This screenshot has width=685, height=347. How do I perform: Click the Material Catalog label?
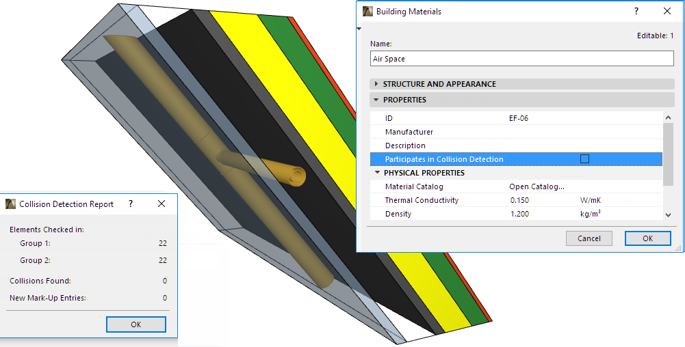[414, 186]
